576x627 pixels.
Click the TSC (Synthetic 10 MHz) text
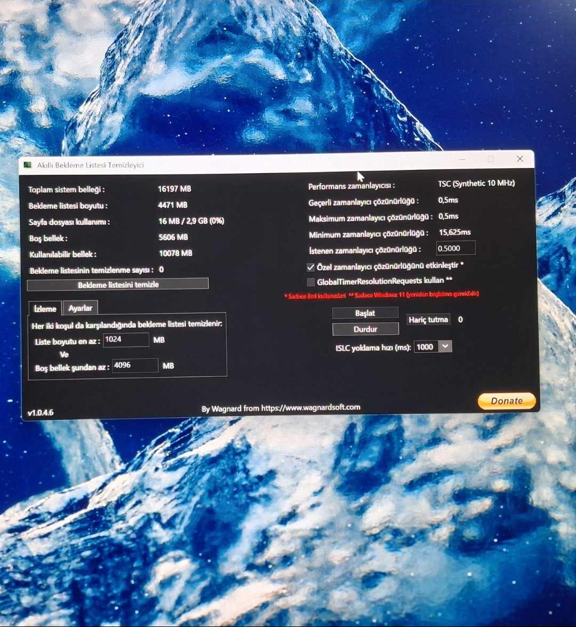pyautogui.click(x=476, y=184)
